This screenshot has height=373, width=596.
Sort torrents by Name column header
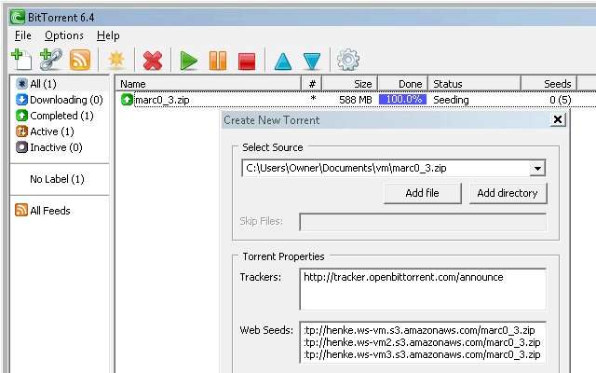(x=209, y=83)
